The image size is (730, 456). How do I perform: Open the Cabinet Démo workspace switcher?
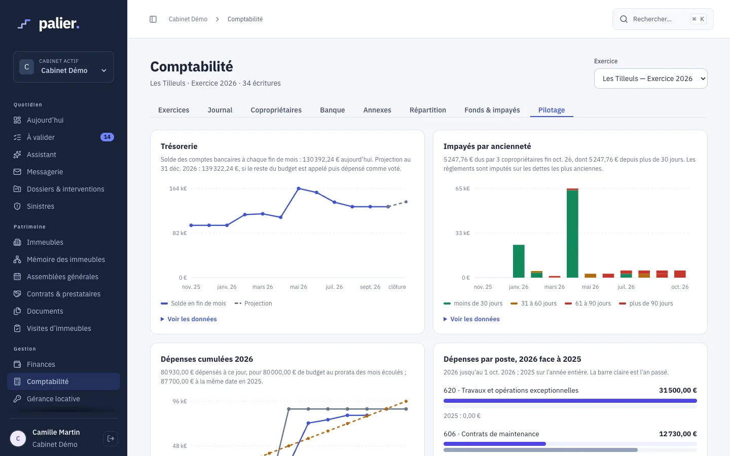click(x=63, y=67)
